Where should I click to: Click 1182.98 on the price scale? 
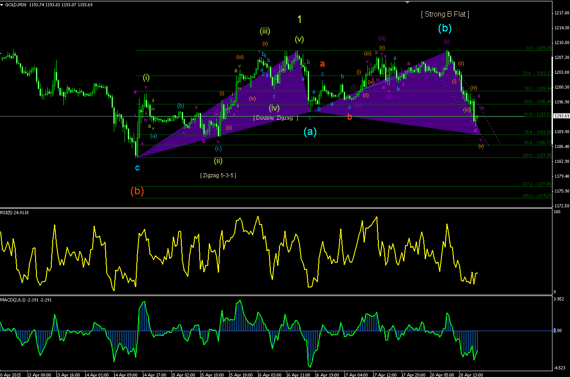pyautogui.click(x=561, y=162)
